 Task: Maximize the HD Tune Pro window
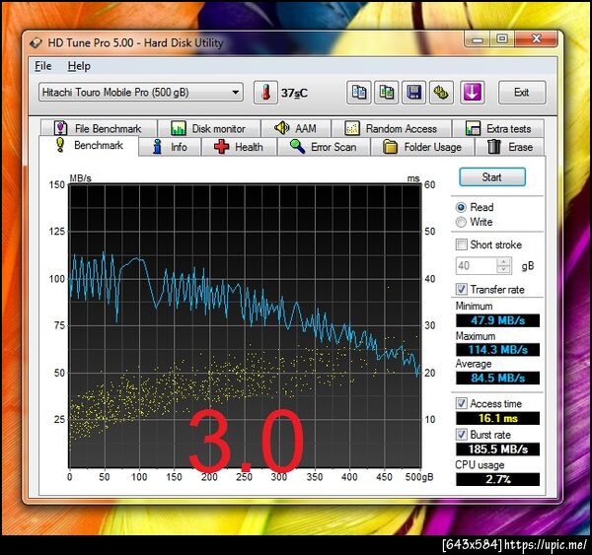click(502, 39)
